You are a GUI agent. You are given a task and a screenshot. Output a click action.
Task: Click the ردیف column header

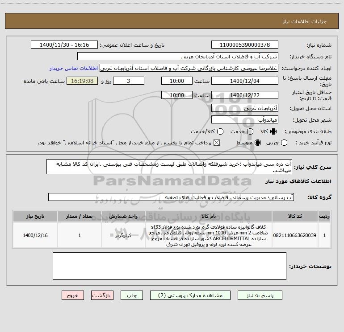tap(324, 216)
